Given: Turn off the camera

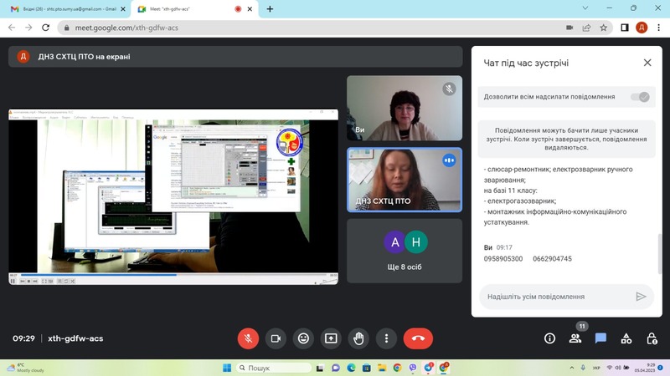Looking at the screenshot, I should click(276, 338).
